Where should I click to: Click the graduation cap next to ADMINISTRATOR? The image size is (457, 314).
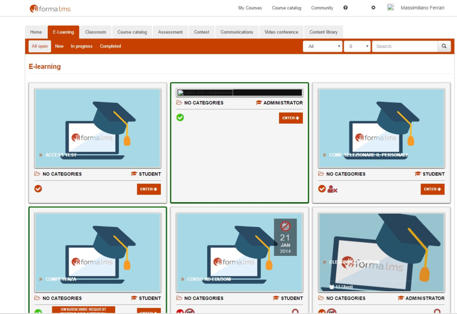pyautogui.click(x=258, y=103)
